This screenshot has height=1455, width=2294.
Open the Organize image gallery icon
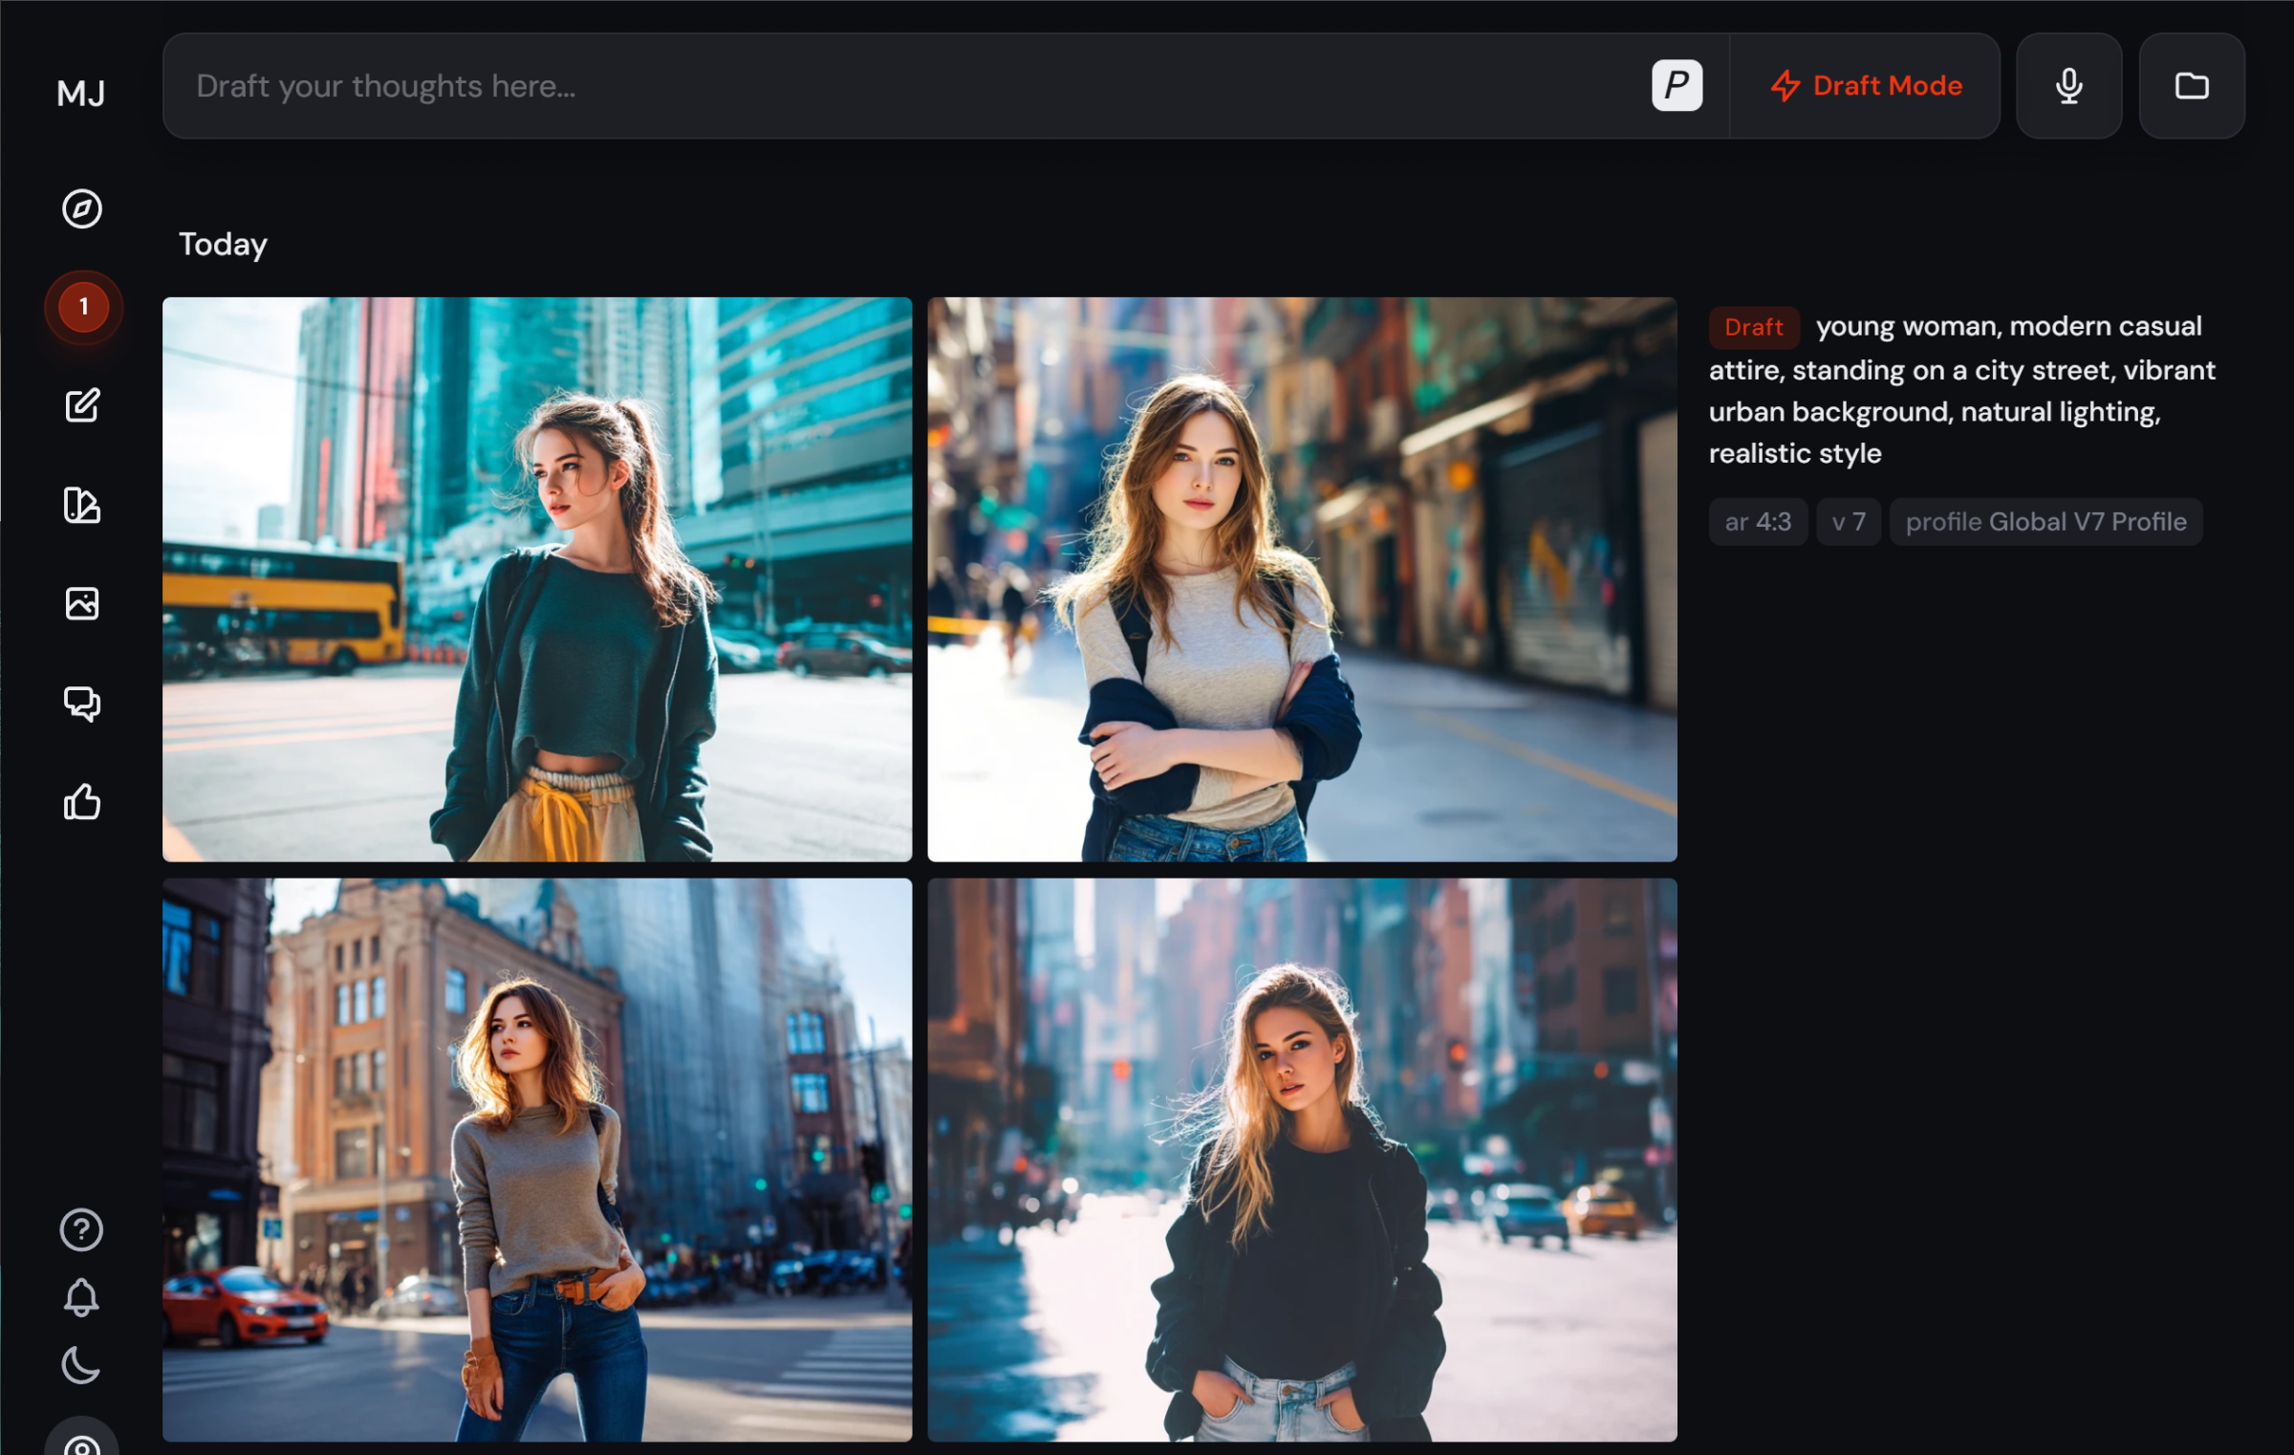(x=82, y=604)
